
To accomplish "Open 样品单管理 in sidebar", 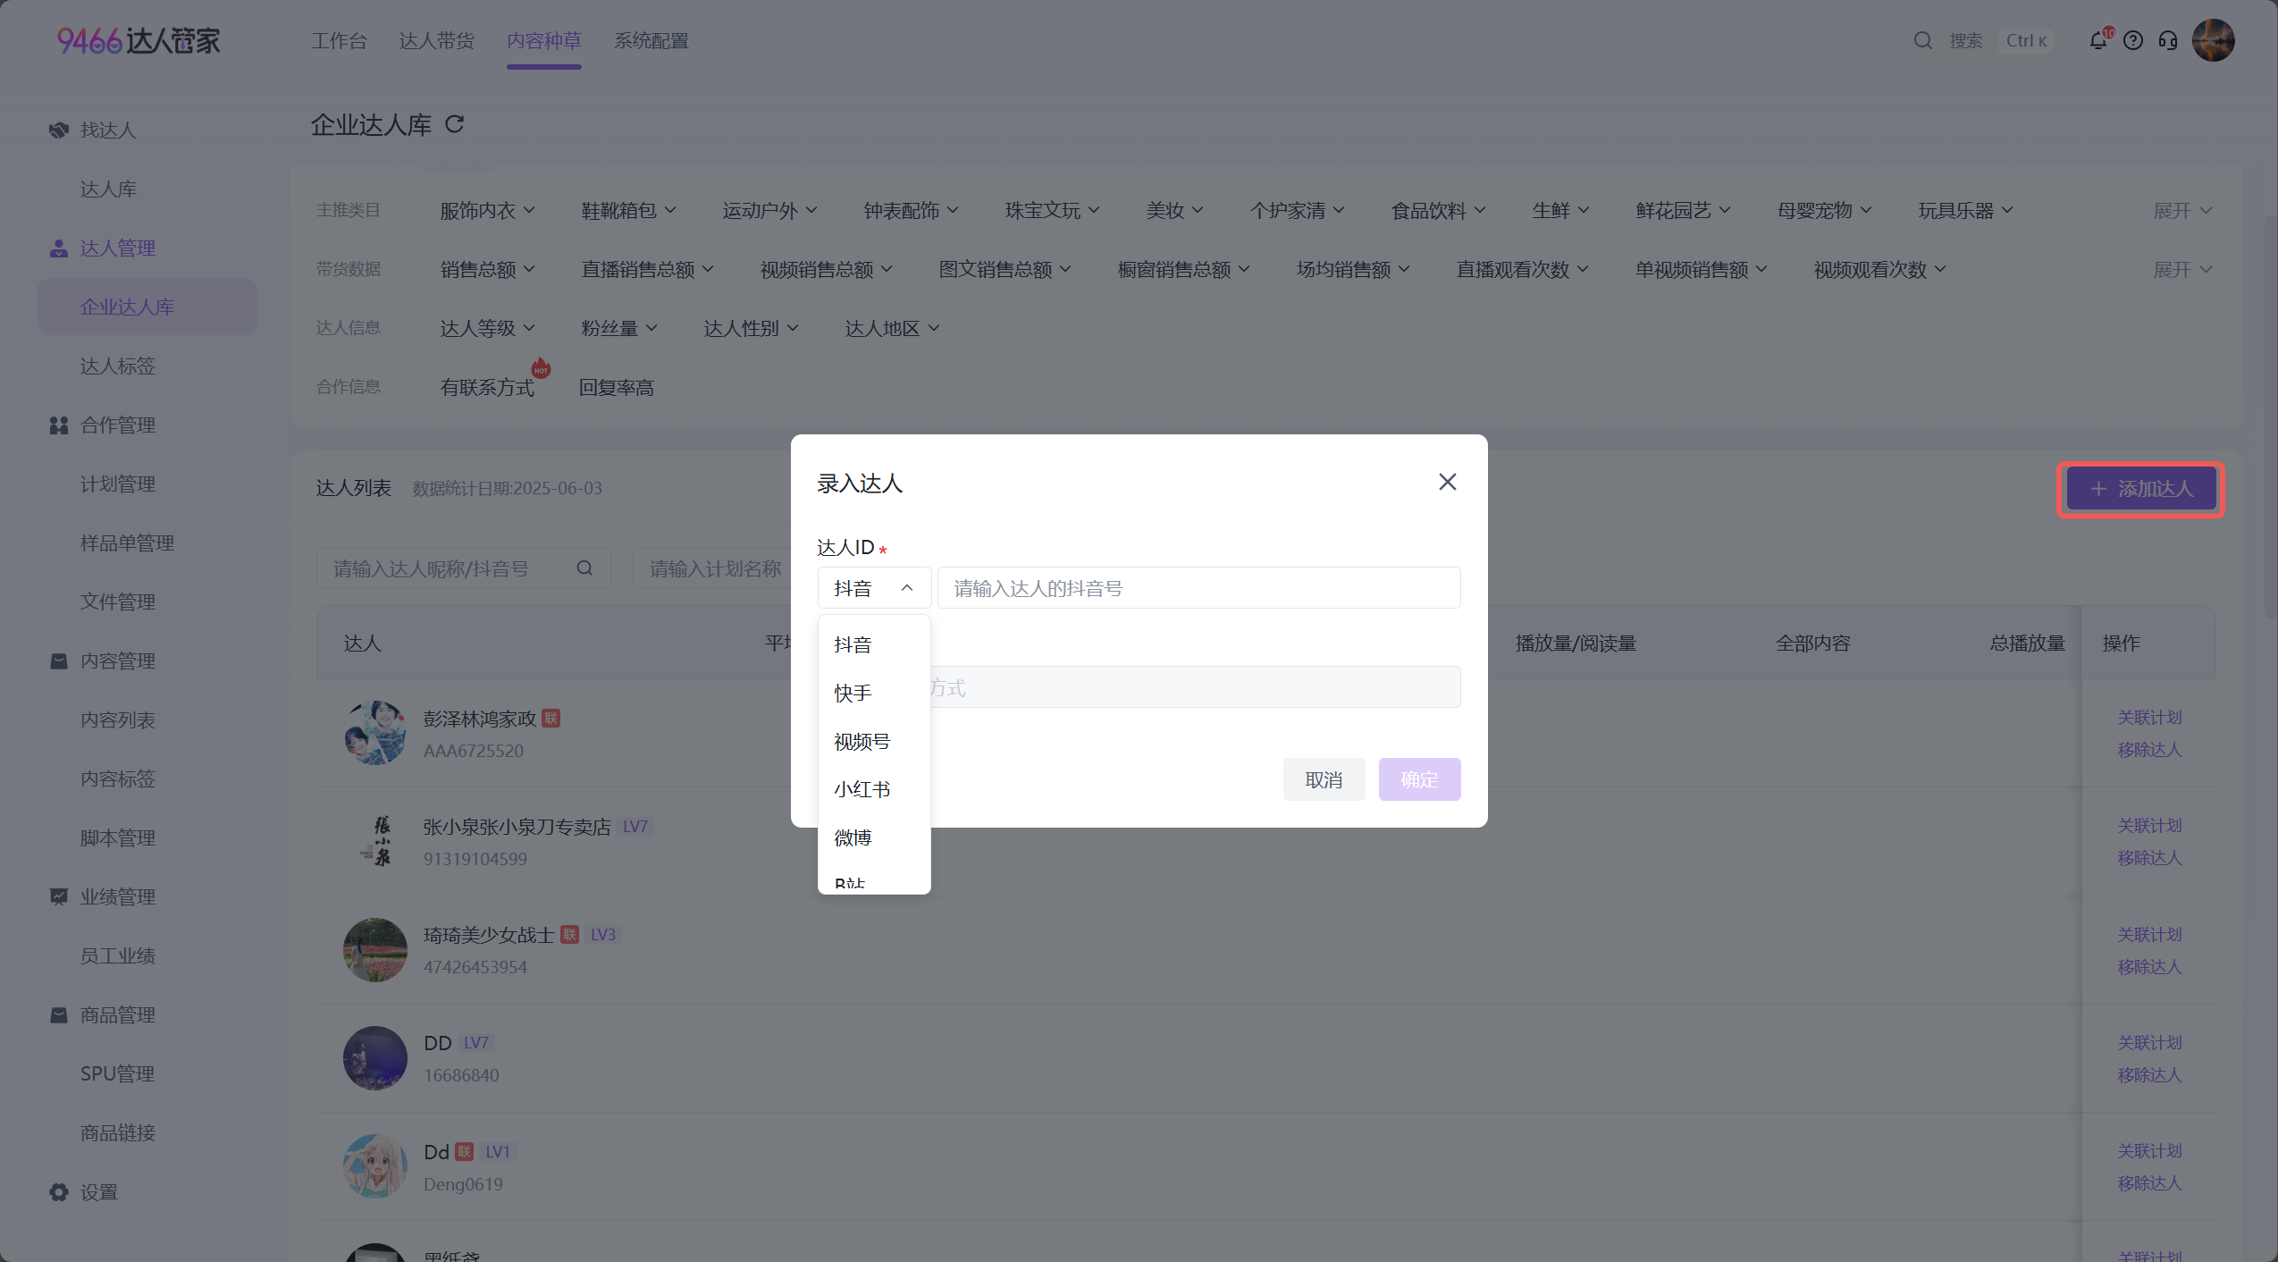I will 127,543.
